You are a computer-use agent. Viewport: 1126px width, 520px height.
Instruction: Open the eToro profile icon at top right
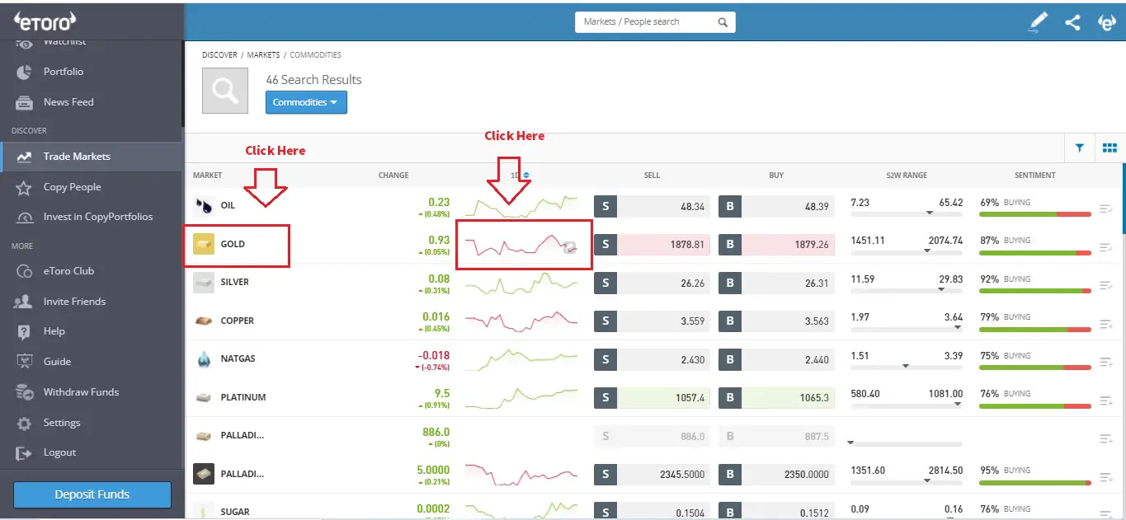point(1107,23)
